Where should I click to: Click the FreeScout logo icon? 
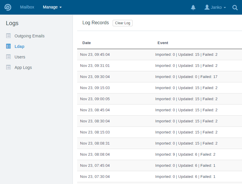click(x=8, y=7)
